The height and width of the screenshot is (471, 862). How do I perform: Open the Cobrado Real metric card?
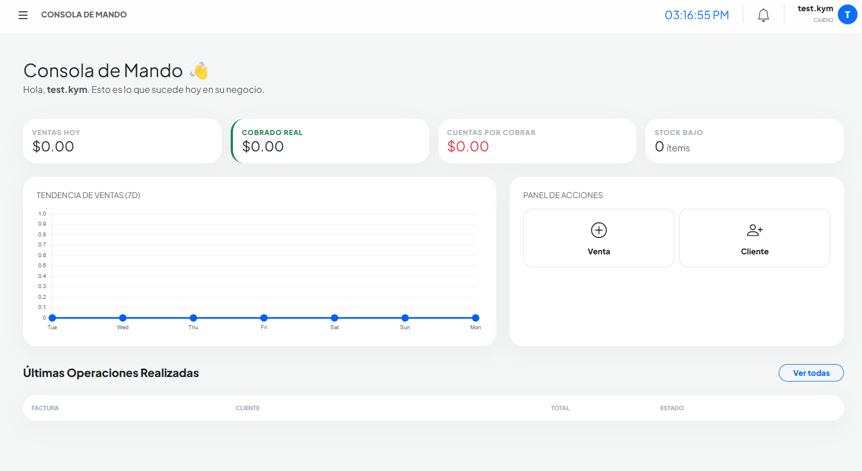[x=329, y=141]
